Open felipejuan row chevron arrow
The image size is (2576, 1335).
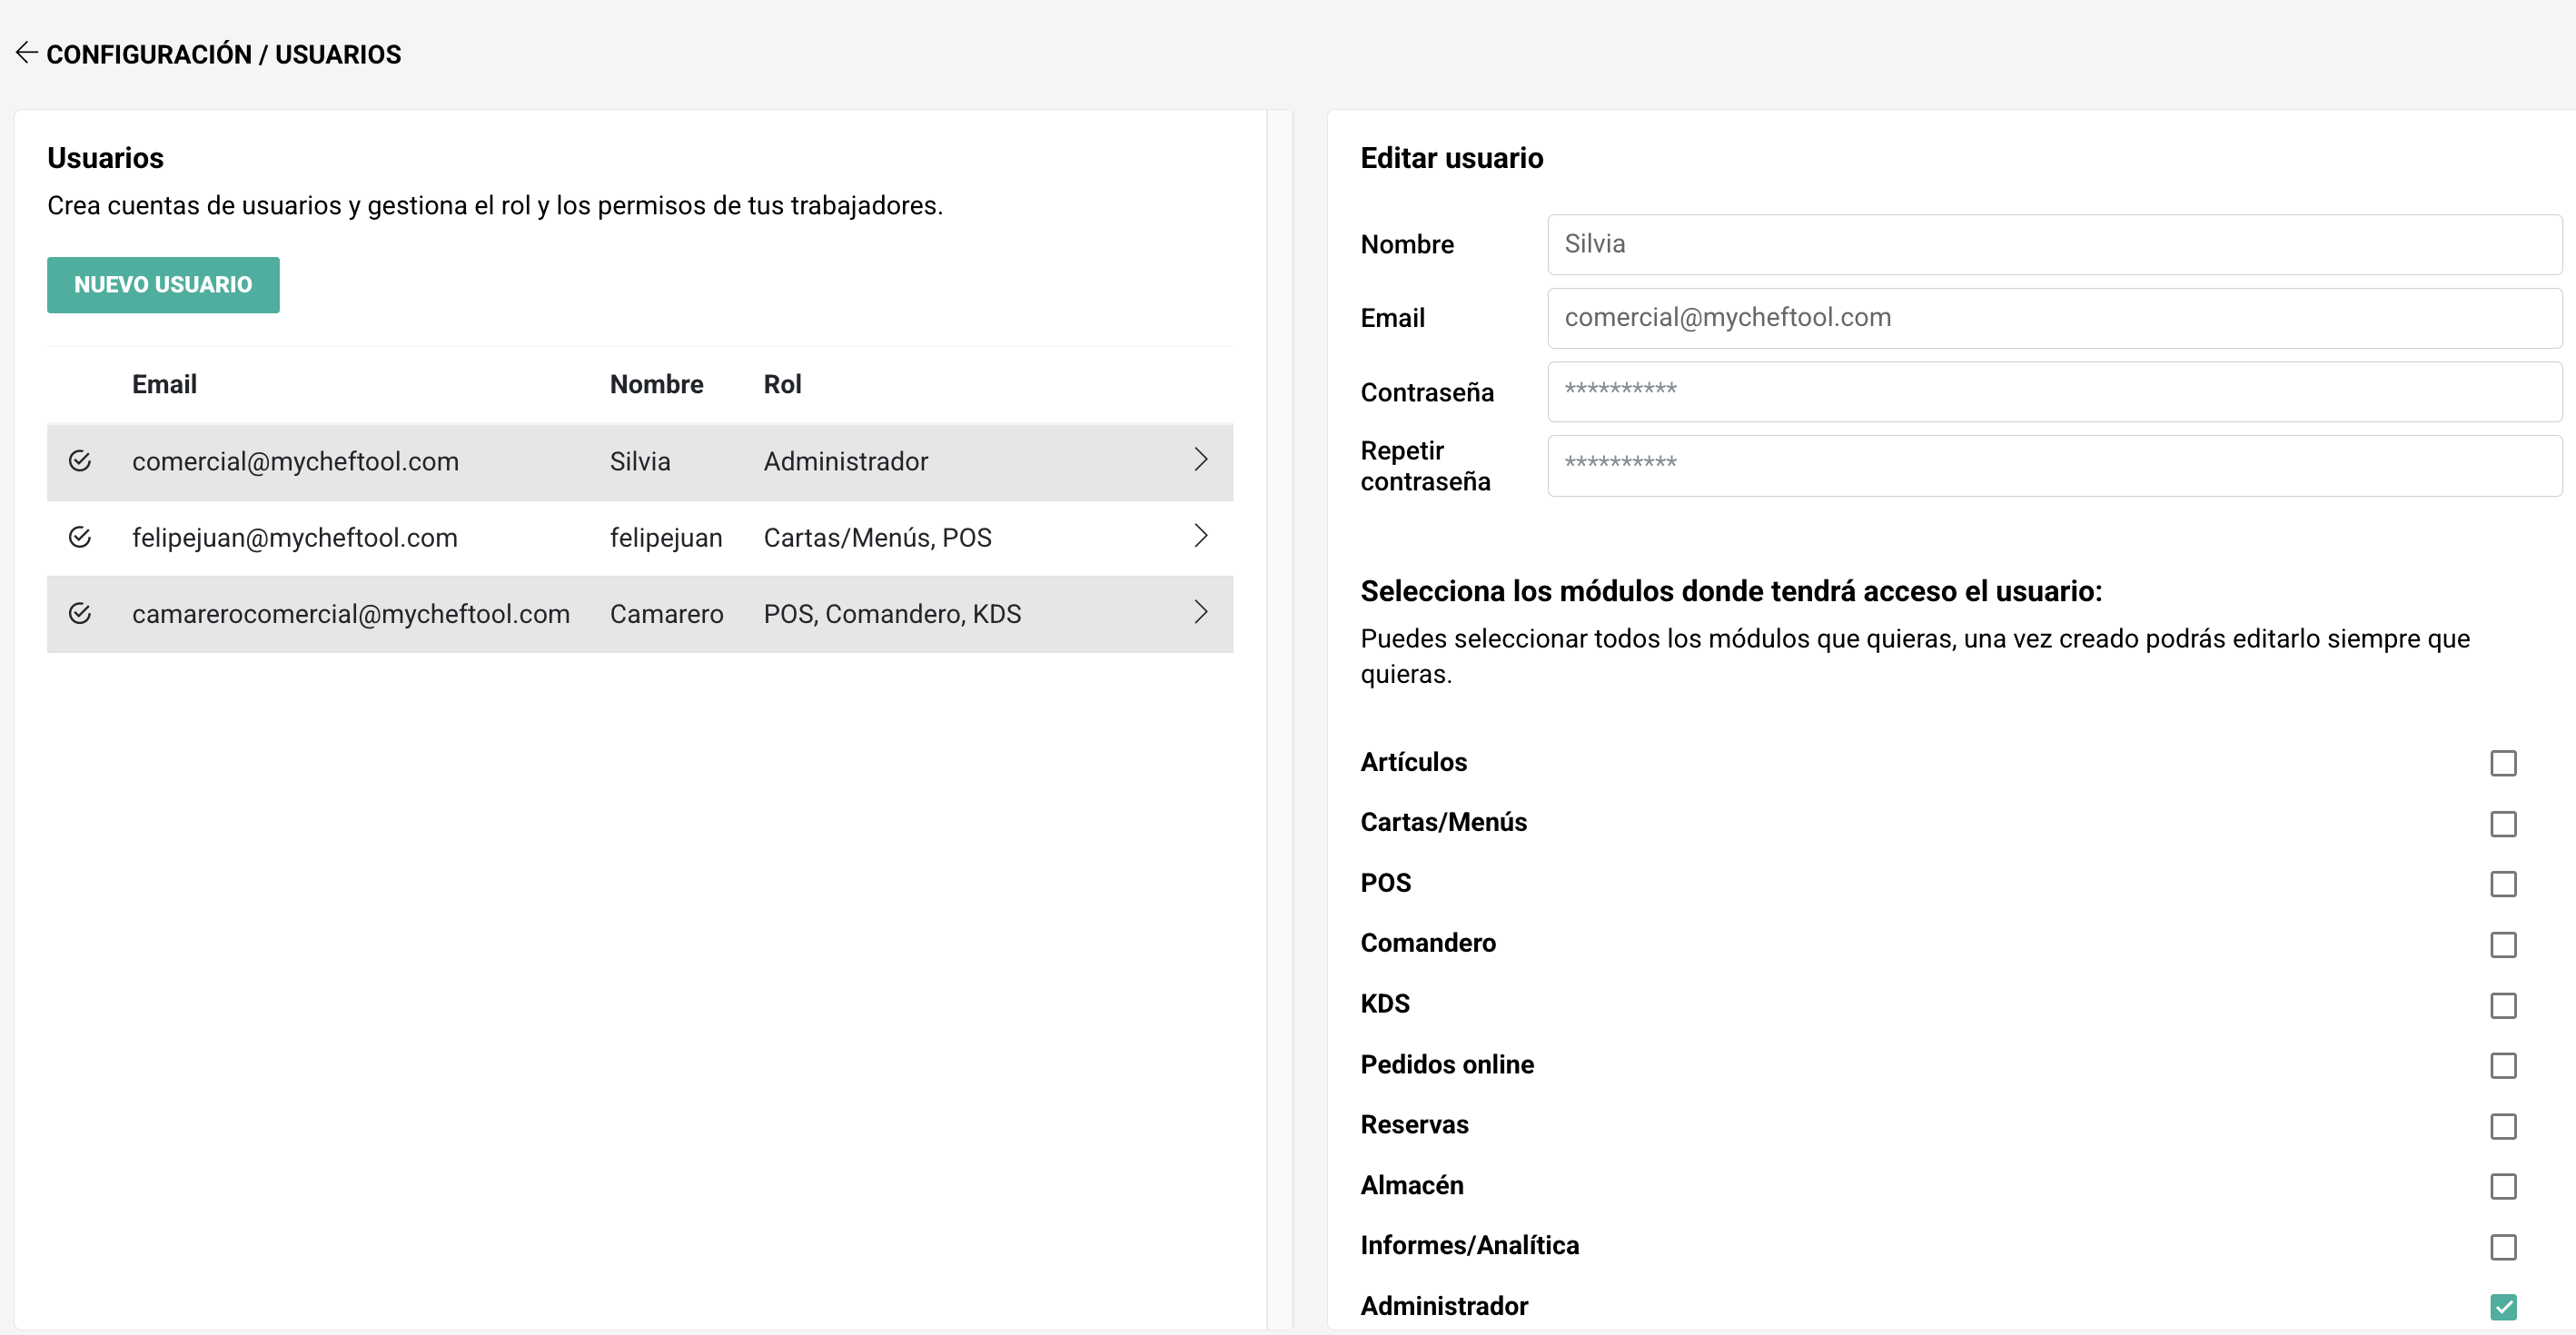(1200, 536)
